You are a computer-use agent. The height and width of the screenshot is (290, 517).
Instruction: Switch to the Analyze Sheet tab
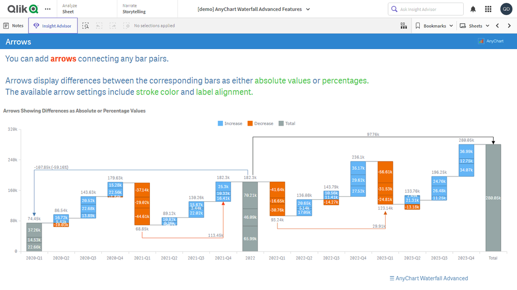[x=70, y=9]
